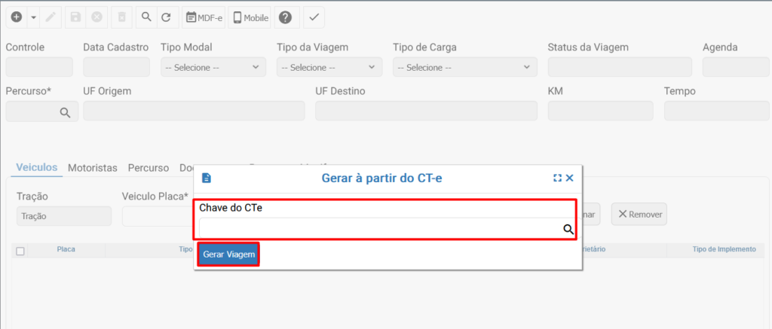Open the Tipo Modal dropdown
The image size is (772, 329).
tap(213, 67)
